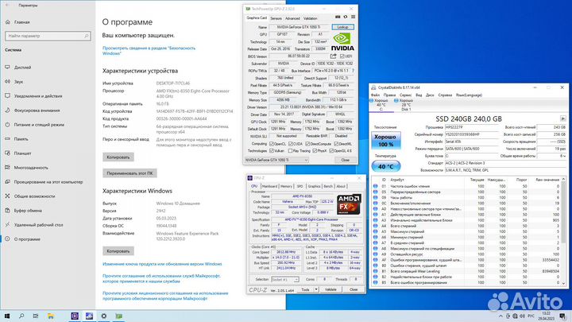Toggle the Vulkan checkbox in GPU-Z
The image size is (572, 322).
(272, 151)
